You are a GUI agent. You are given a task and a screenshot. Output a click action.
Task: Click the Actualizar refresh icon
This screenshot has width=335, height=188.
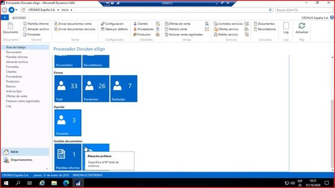(301, 28)
